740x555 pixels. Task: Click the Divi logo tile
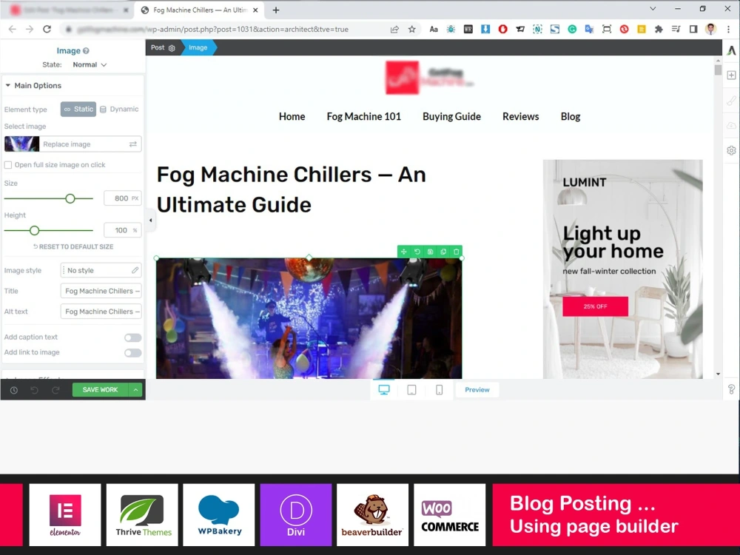pyautogui.click(x=296, y=515)
